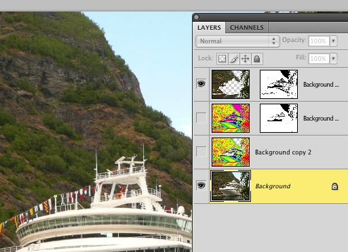
Task: Toggle Lock all padlock icon
Action: [257, 59]
